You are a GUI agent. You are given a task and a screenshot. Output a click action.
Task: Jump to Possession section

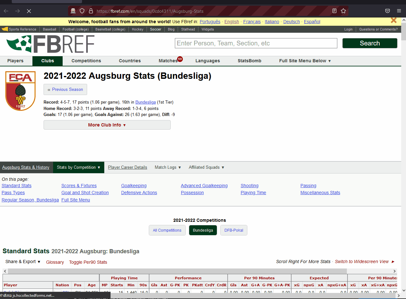[192, 193]
